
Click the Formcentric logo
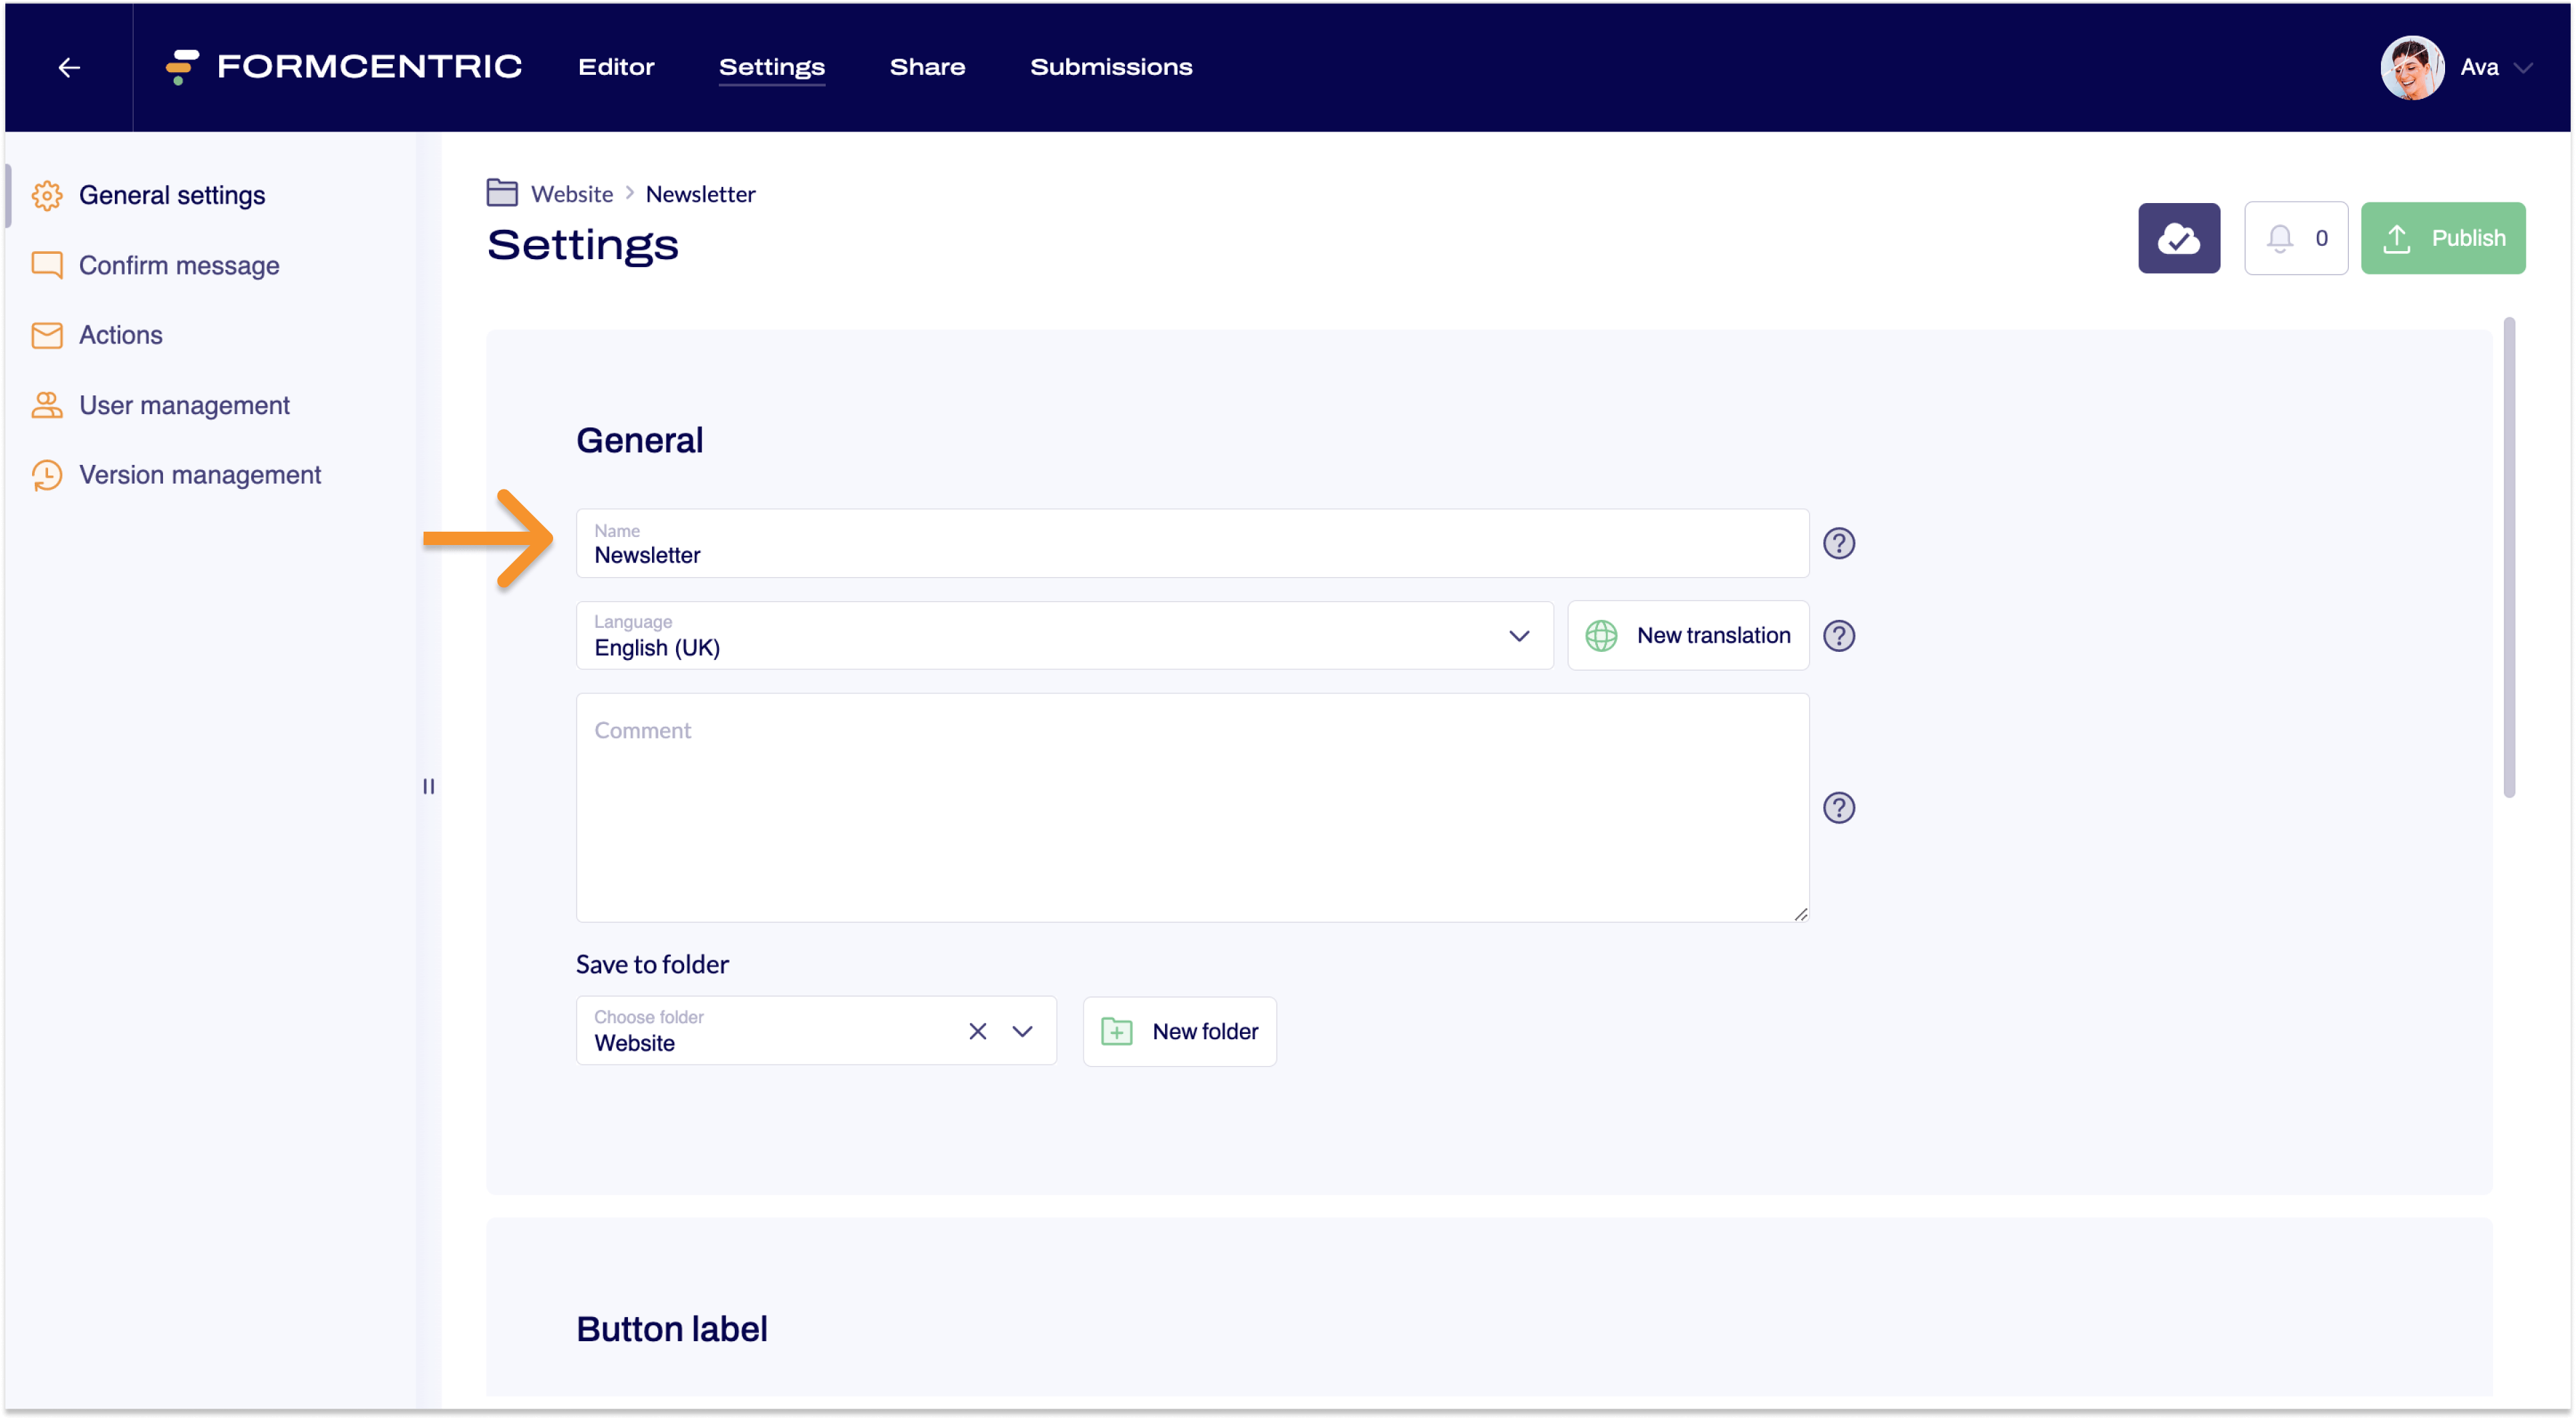[x=344, y=67]
